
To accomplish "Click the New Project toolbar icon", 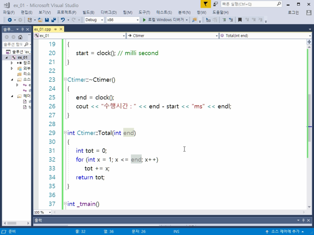I will pos(29,20).
